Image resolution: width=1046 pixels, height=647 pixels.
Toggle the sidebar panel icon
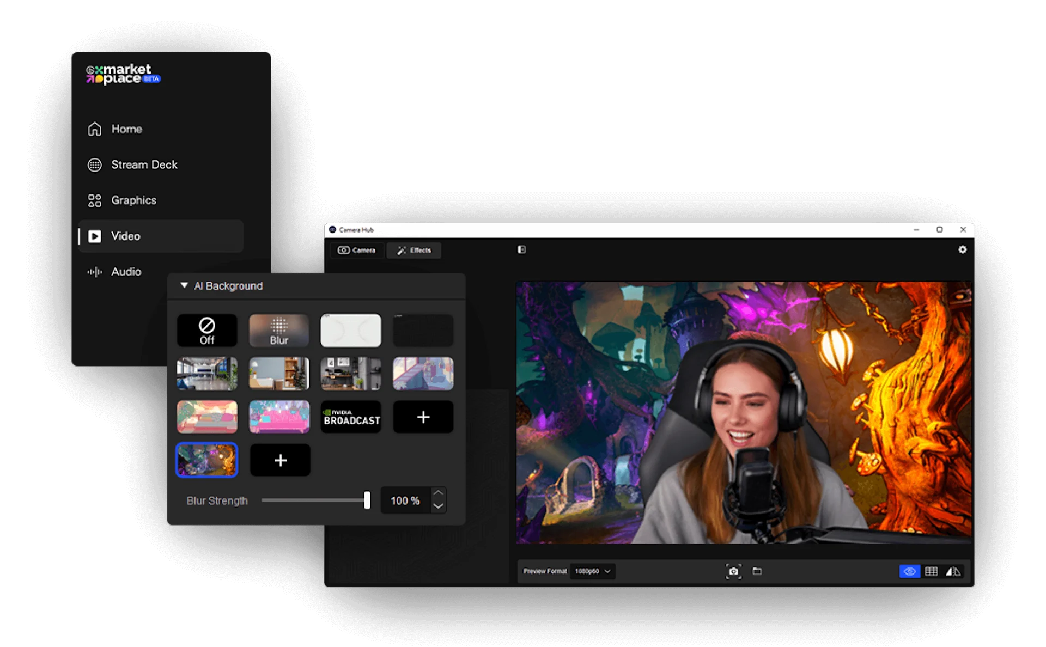coord(522,249)
